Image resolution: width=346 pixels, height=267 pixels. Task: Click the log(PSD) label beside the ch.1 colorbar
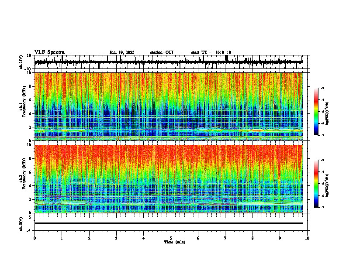coord(327,113)
